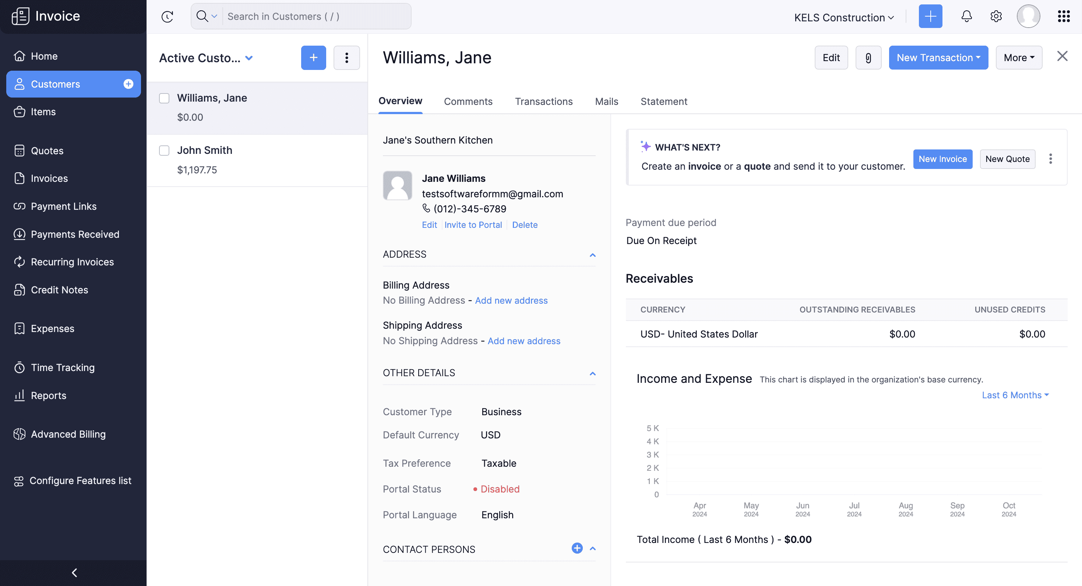Click the email testsoftwareformm@gmail.com

coord(492,194)
